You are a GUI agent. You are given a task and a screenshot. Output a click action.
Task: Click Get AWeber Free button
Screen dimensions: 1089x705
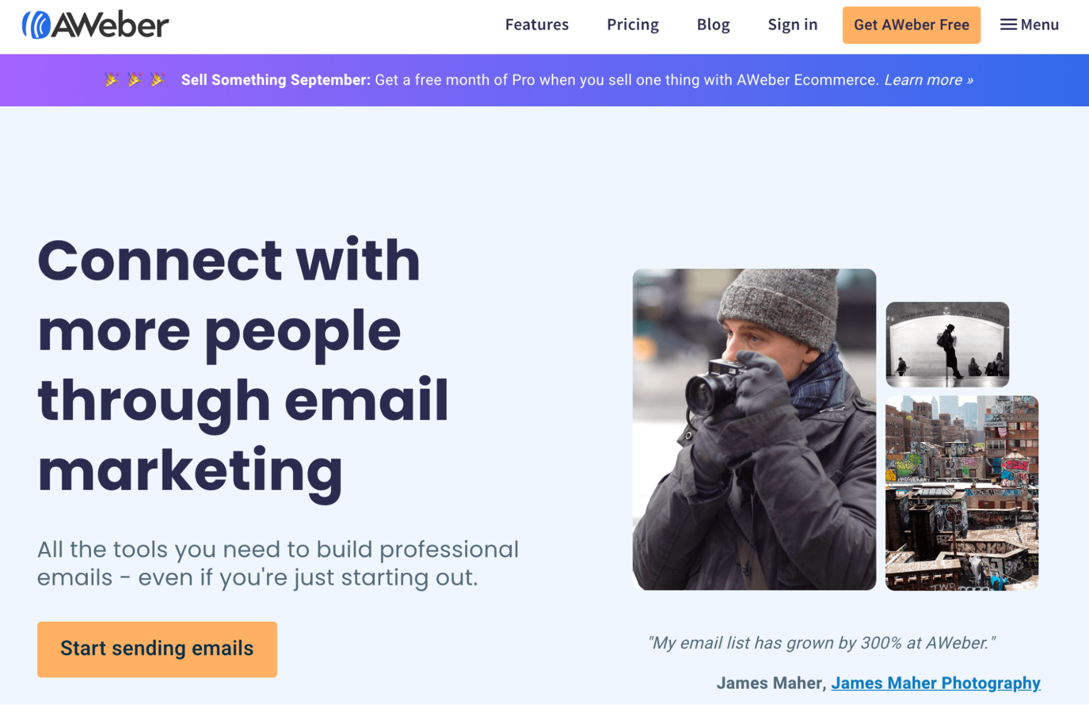click(911, 24)
